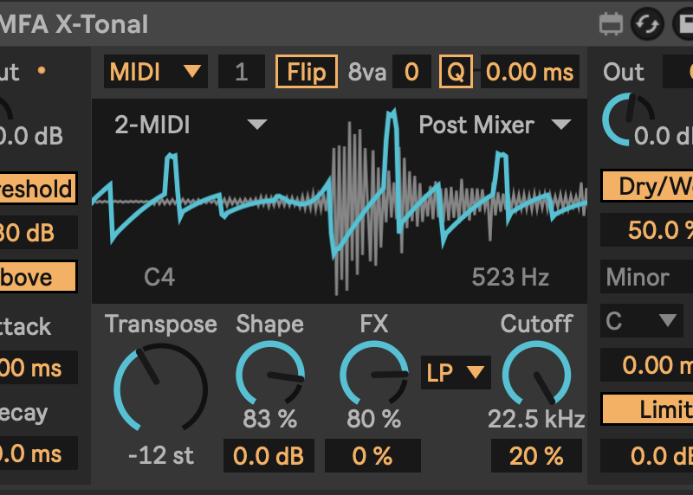Image resolution: width=693 pixels, height=495 pixels.
Task: Click the hot-swap preset circular arrows icon
Action: [645, 23]
